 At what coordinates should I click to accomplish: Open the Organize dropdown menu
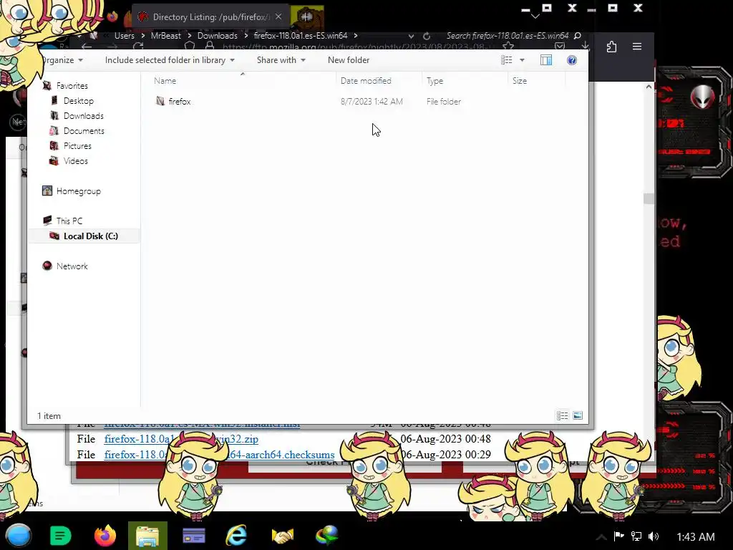tap(62, 60)
